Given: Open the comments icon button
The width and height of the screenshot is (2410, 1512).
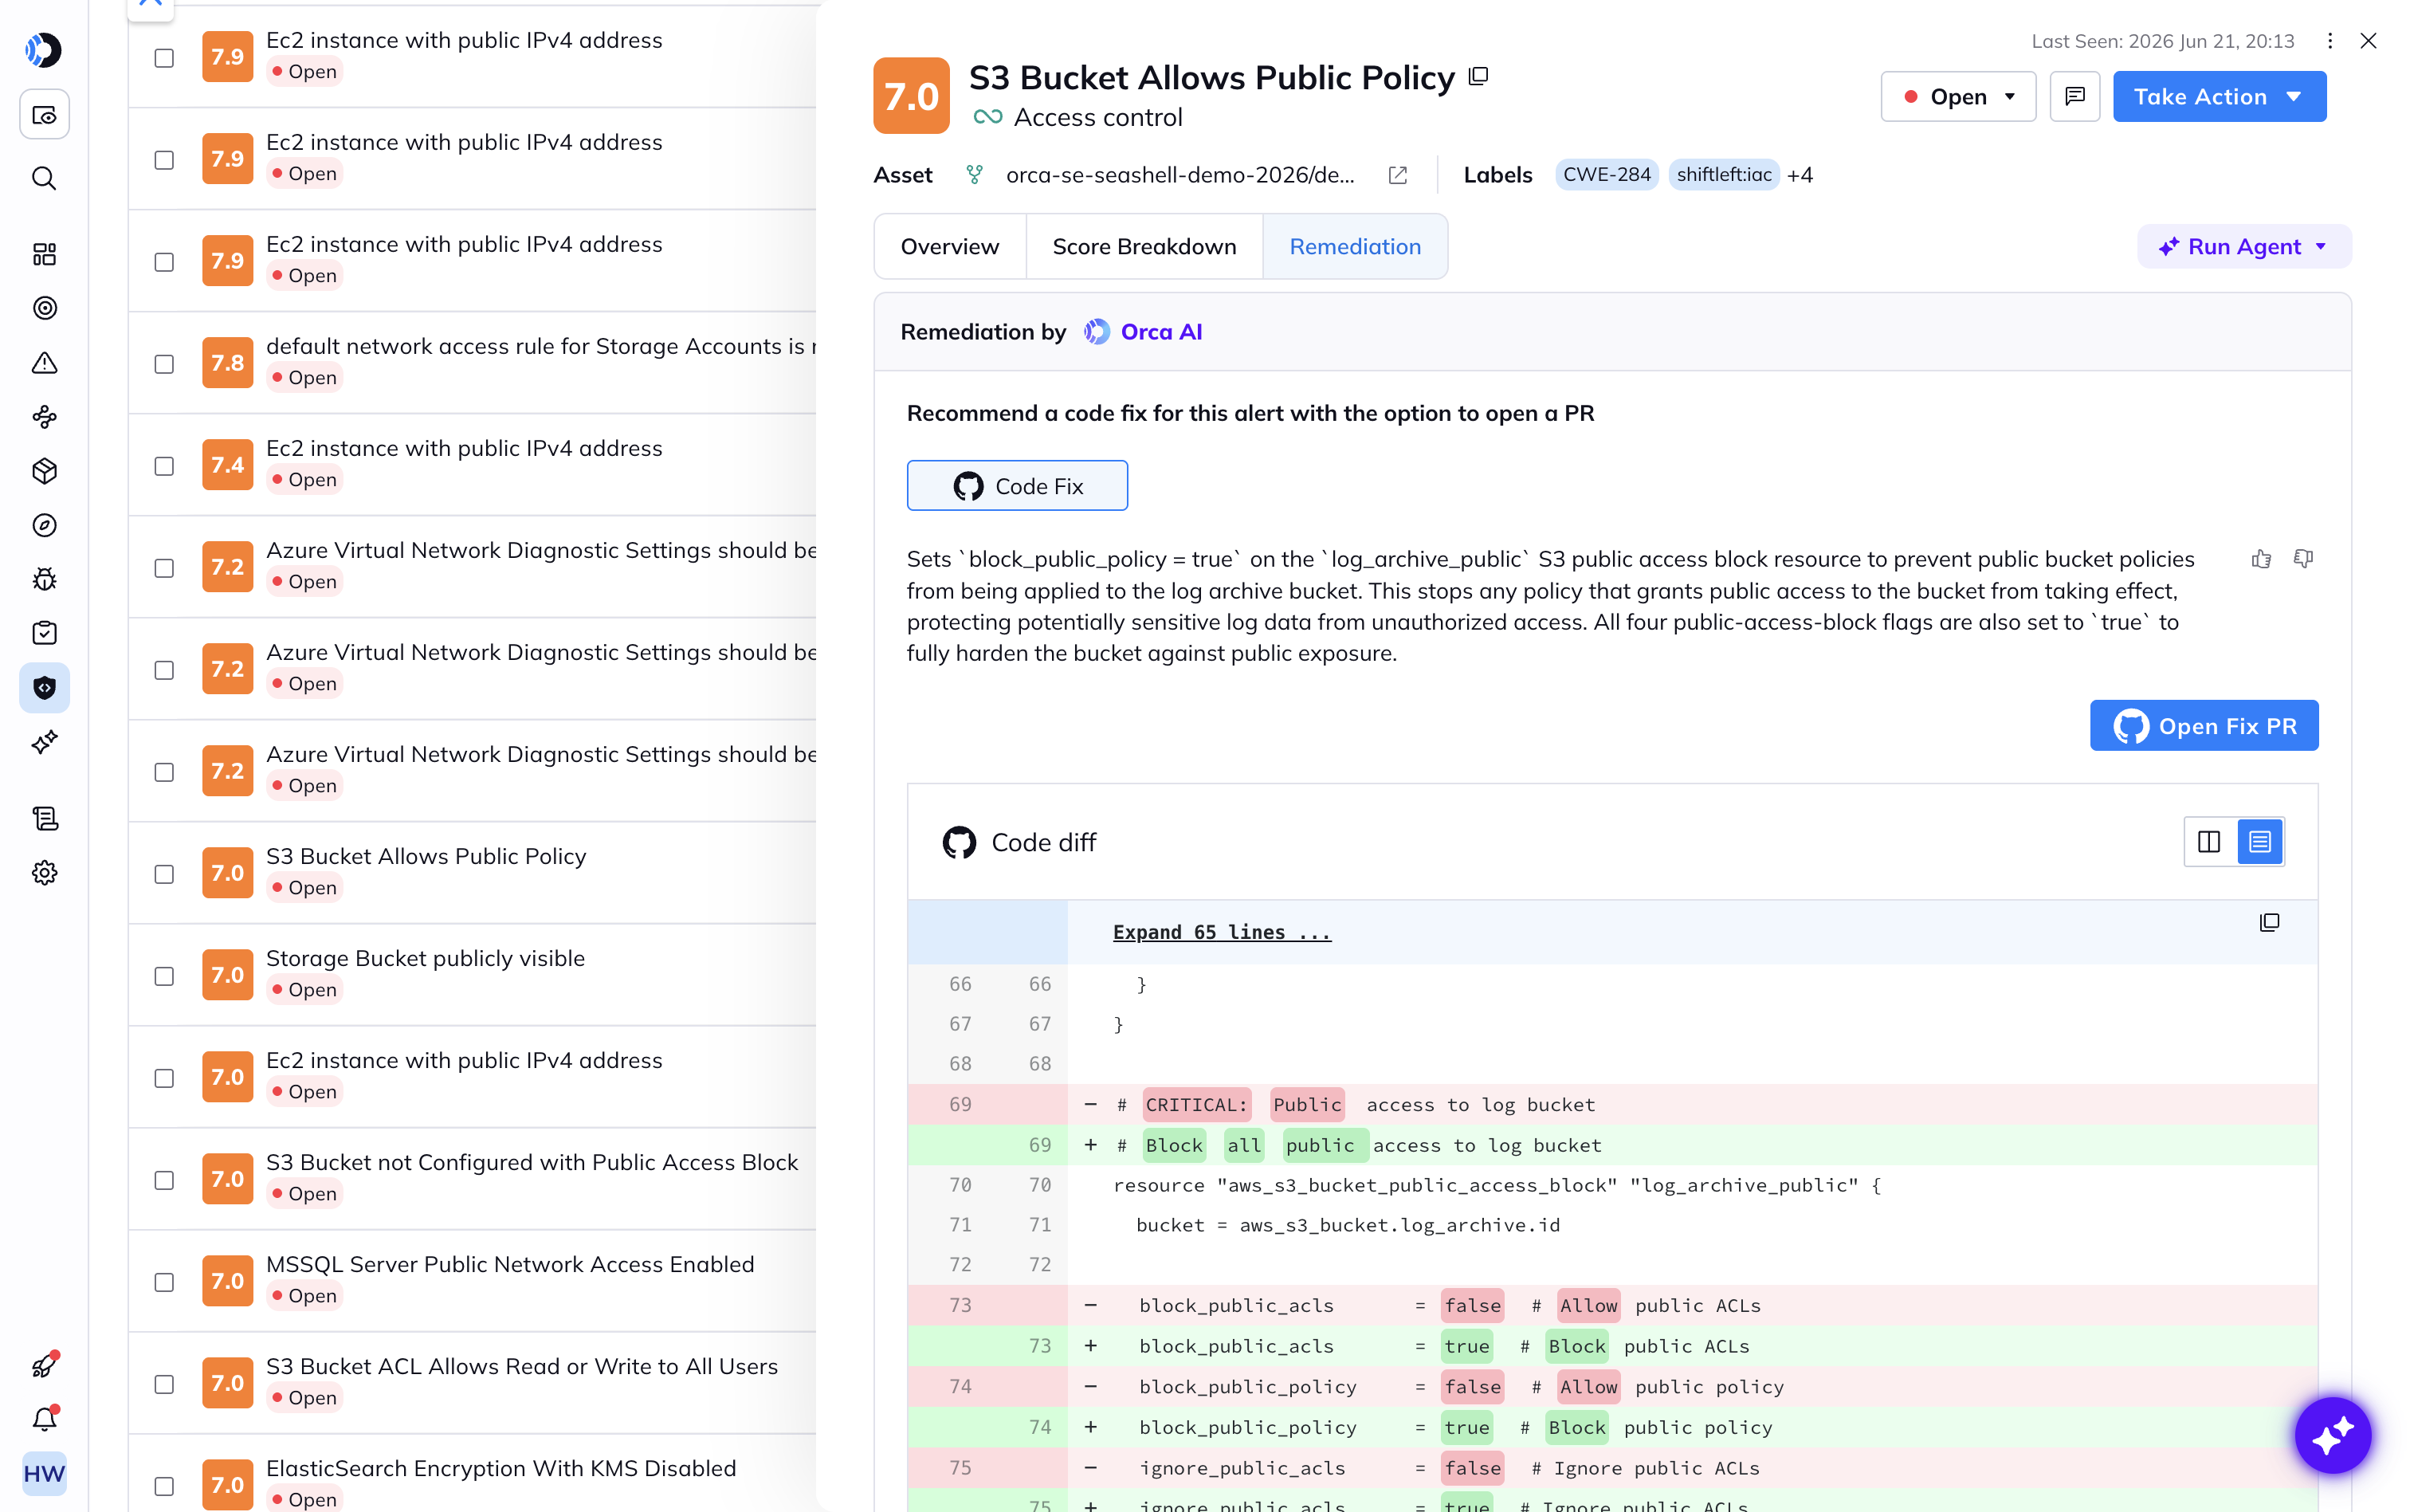Looking at the screenshot, I should (x=2074, y=96).
